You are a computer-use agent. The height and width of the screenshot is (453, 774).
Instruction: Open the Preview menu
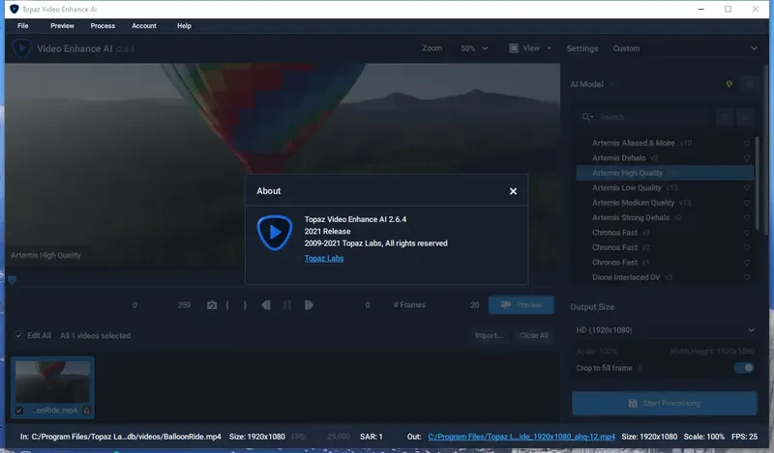click(62, 26)
